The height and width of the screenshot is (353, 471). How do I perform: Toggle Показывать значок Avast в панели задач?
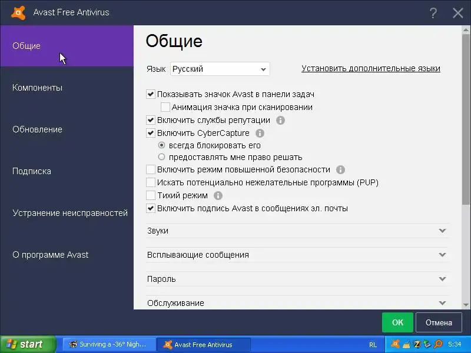pos(151,94)
